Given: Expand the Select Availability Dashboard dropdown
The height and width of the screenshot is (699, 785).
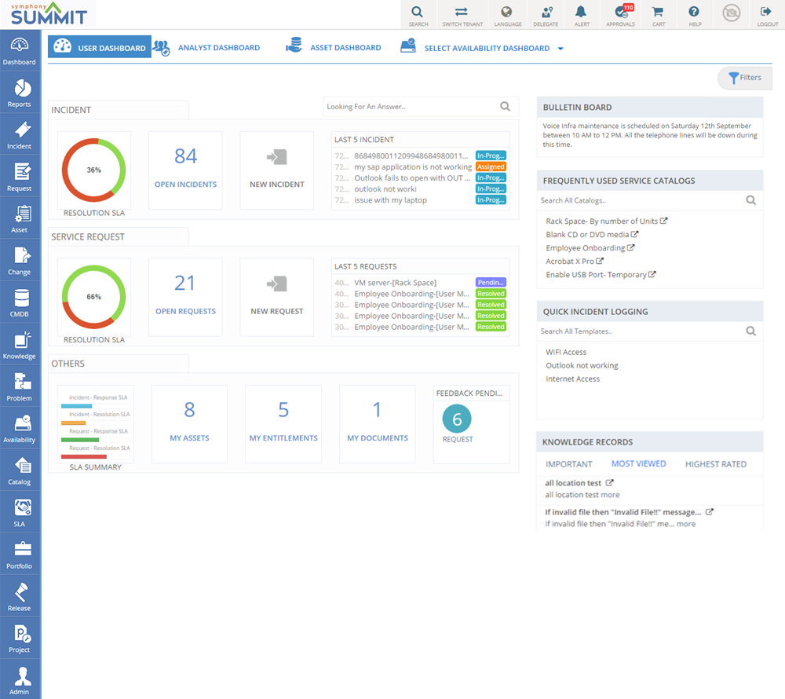Looking at the screenshot, I should point(560,49).
